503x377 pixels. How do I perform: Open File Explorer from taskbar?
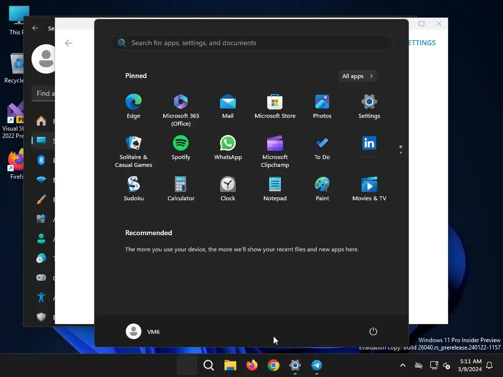[230, 365]
